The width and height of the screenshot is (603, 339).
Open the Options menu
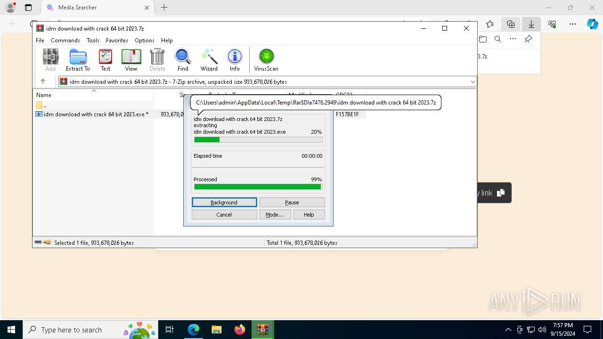[x=145, y=40]
